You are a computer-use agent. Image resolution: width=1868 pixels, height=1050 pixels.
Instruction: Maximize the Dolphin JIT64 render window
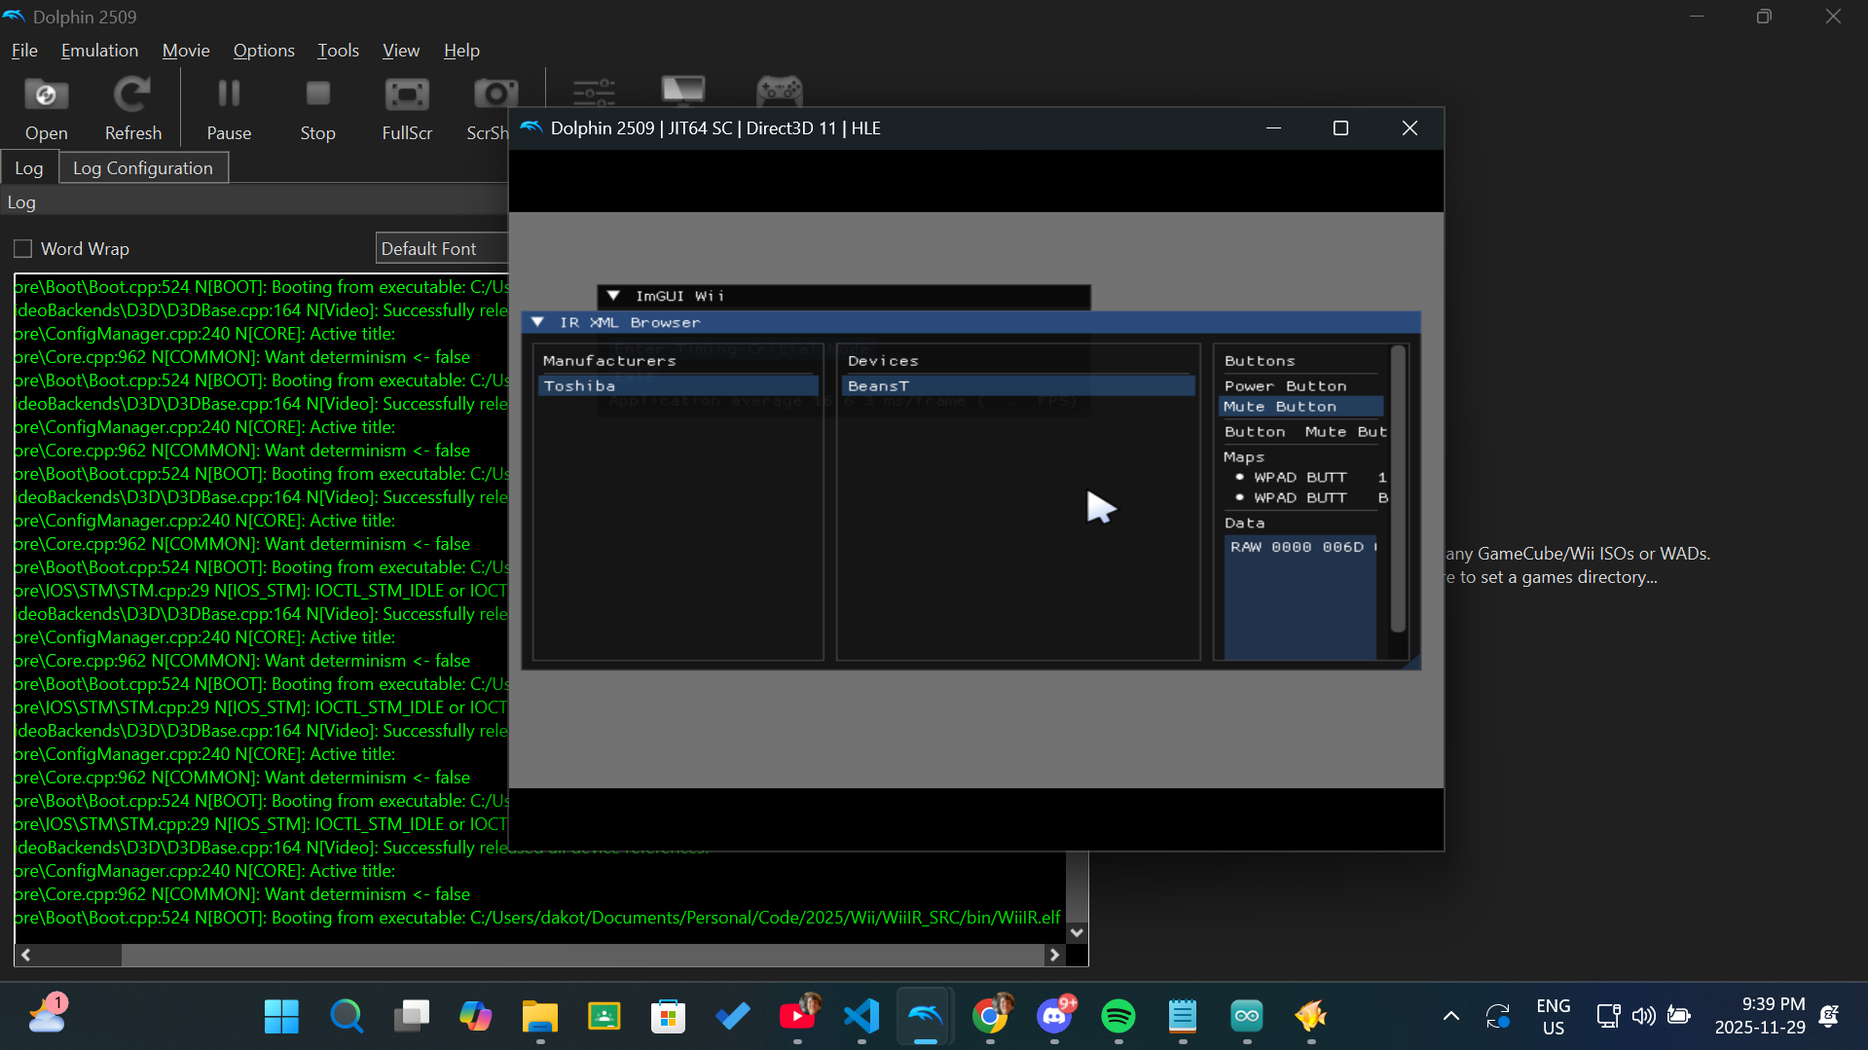point(1340,128)
